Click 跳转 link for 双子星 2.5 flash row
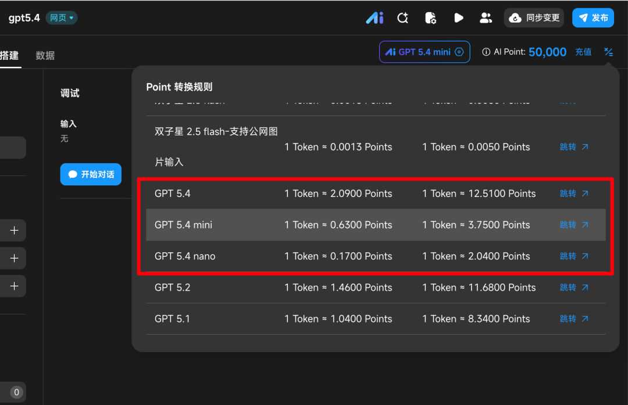628x405 pixels. pos(574,147)
